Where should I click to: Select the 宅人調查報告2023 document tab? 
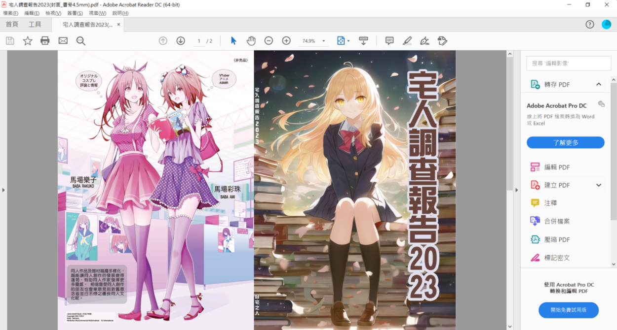tap(87, 25)
